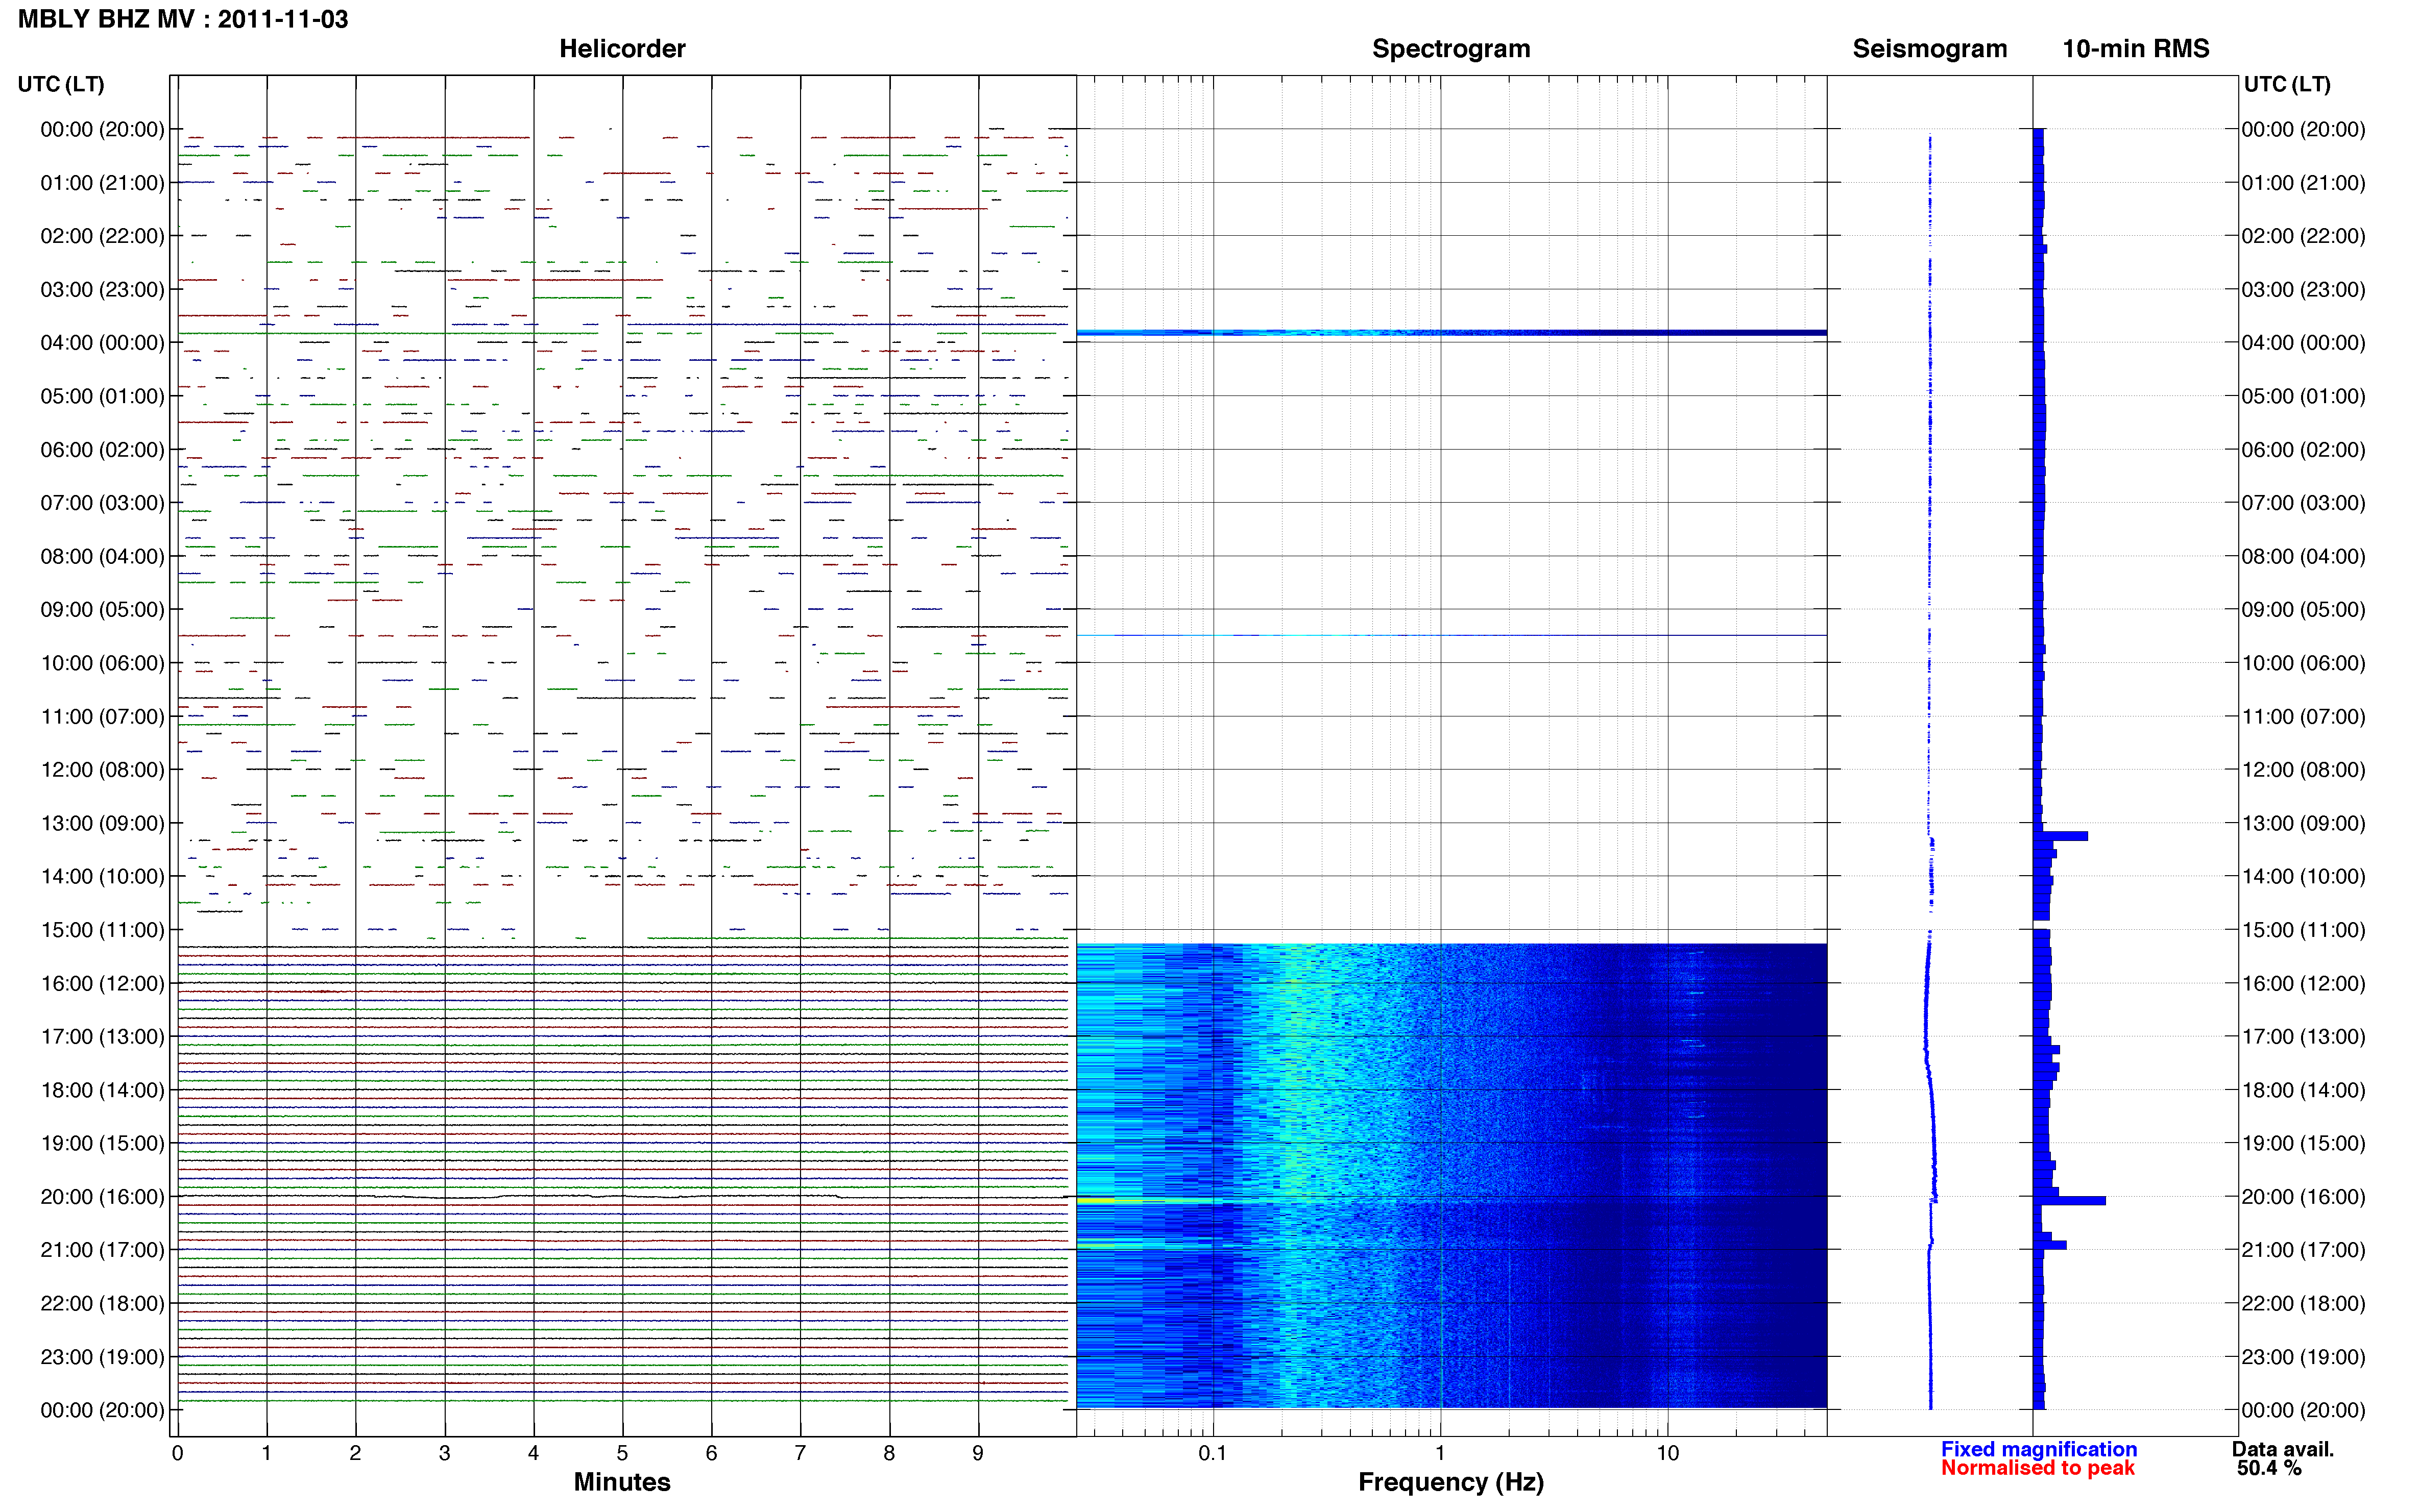
Task: Click the '06:00 (02:00)' tick on the Helicorder axis
Action: (x=102, y=450)
